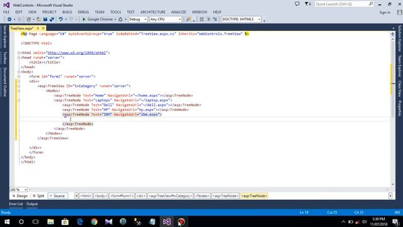The height and width of the screenshot is (227, 403).
Task: Open the TEAM menu
Action: (x=99, y=12)
